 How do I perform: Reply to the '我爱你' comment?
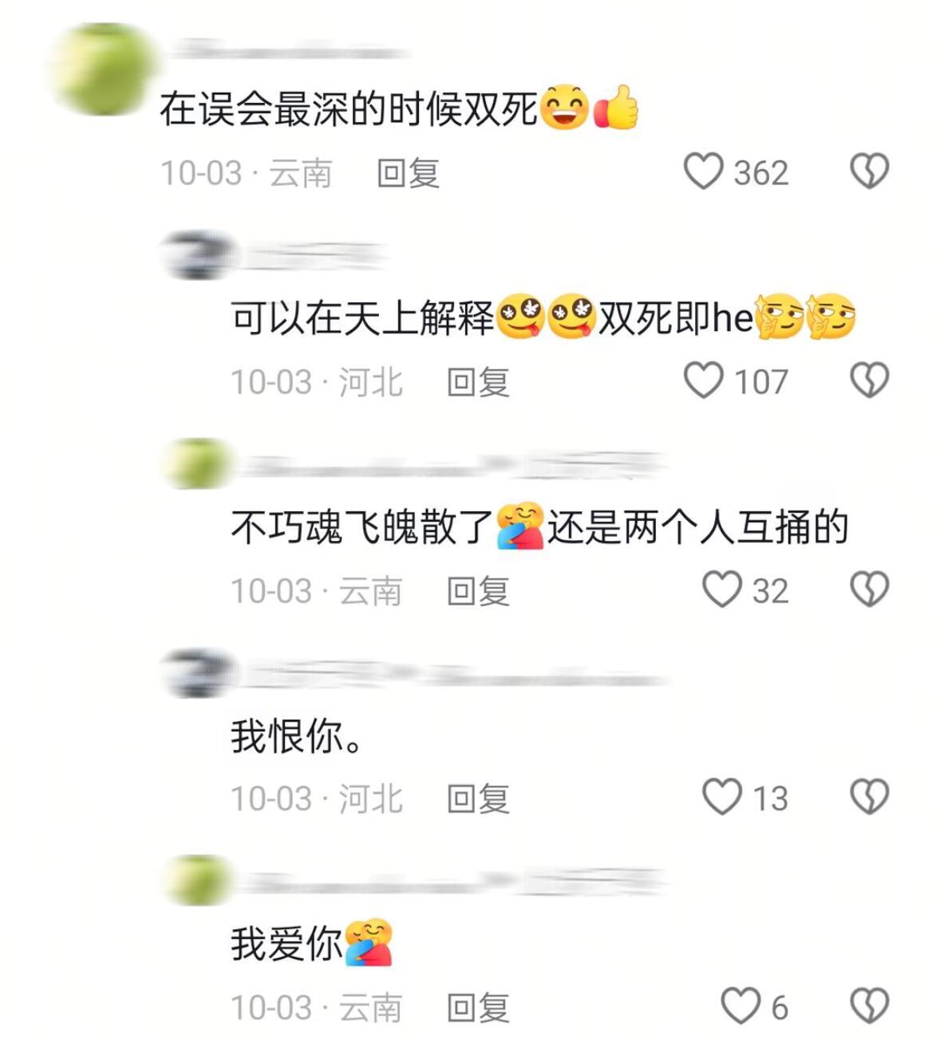pyautogui.click(x=478, y=1008)
